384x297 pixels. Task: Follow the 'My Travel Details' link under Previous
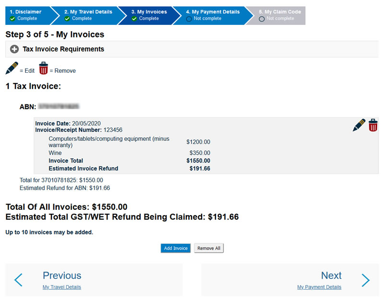(x=62, y=287)
